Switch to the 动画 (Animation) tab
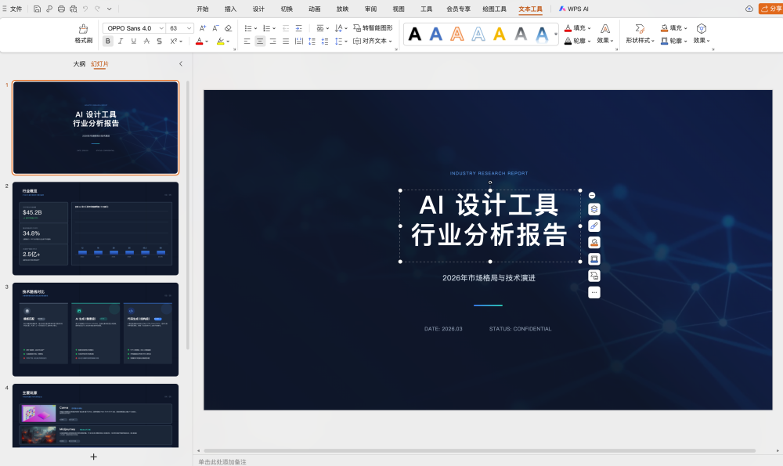The width and height of the screenshot is (783, 466). click(x=315, y=9)
